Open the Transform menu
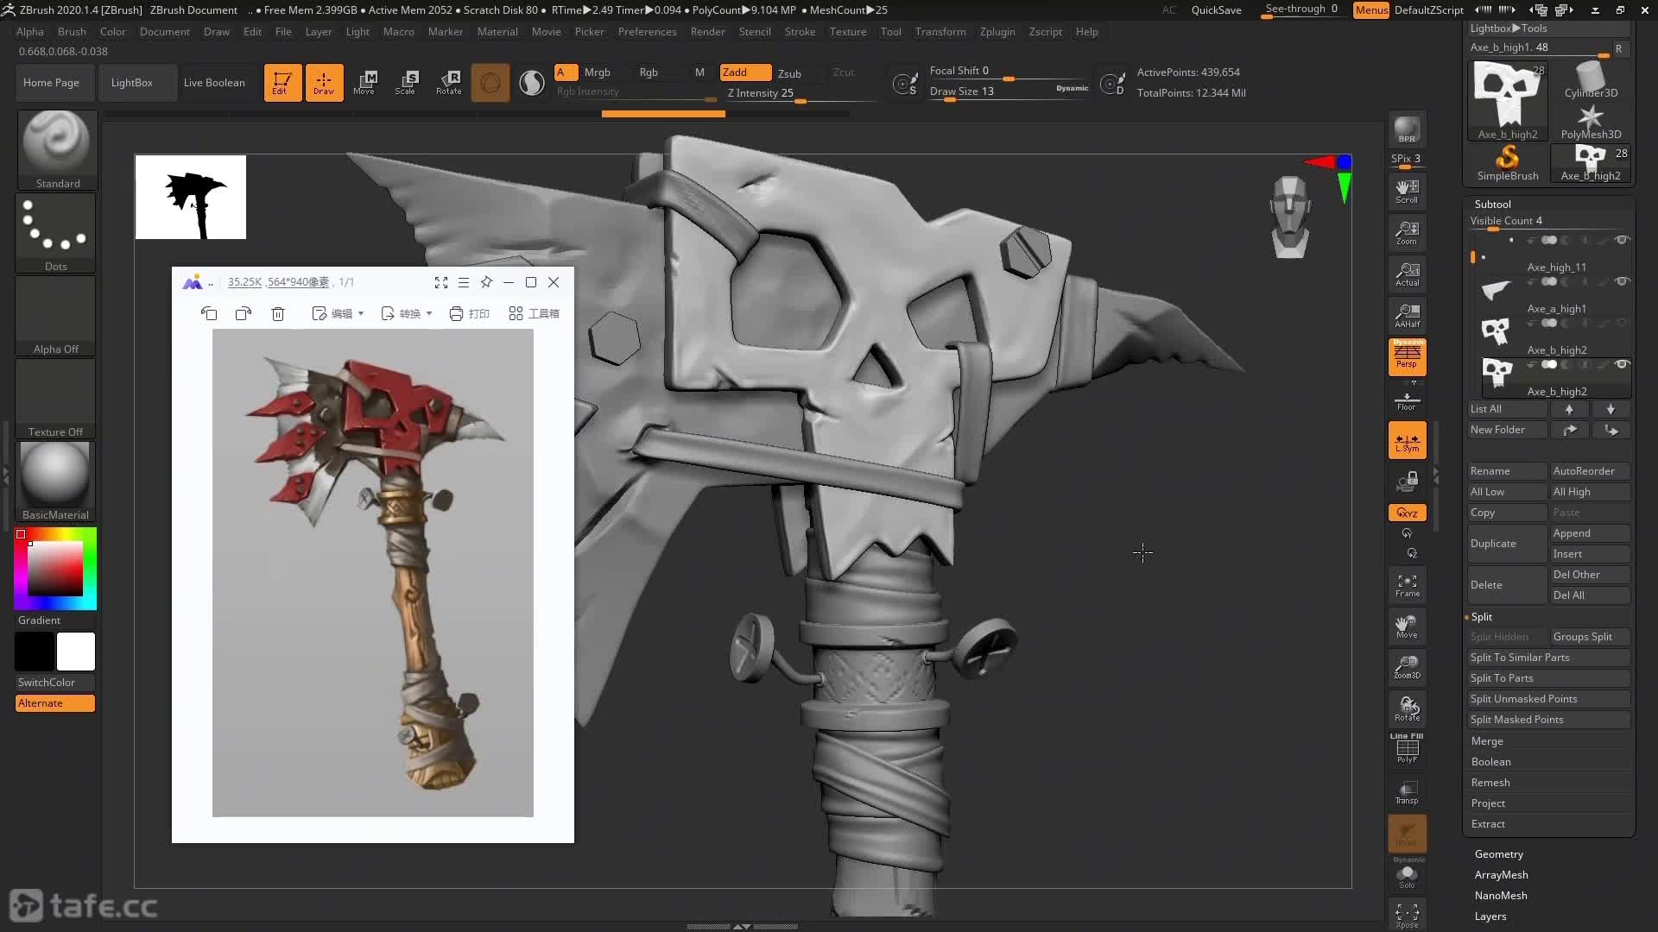 (940, 32)
